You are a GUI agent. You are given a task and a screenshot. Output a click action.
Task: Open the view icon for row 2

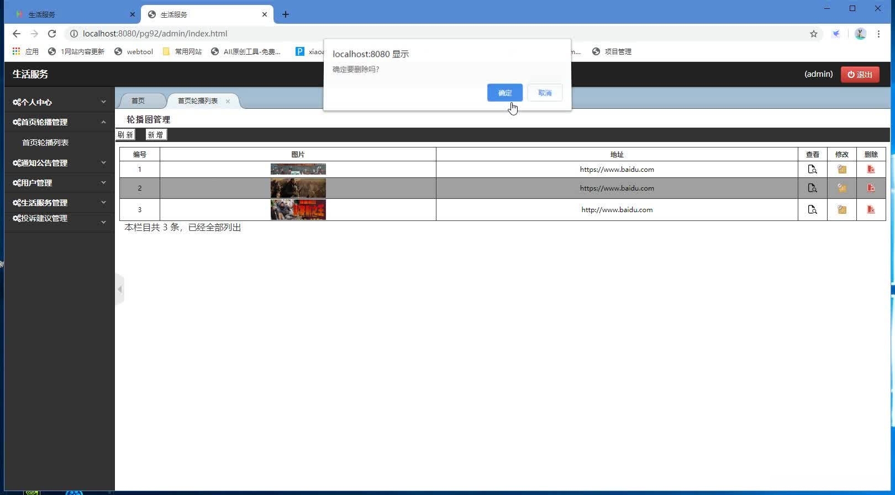[x=812, y=188]
